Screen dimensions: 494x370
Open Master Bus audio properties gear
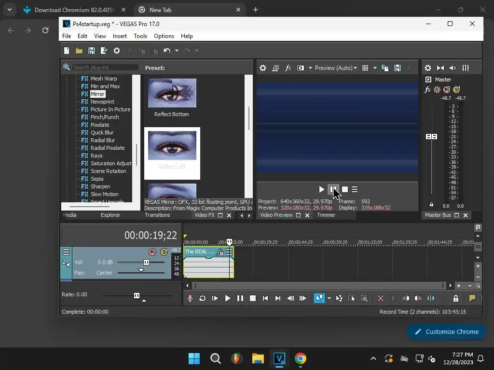pyautogui.click(x=428, y=68)
